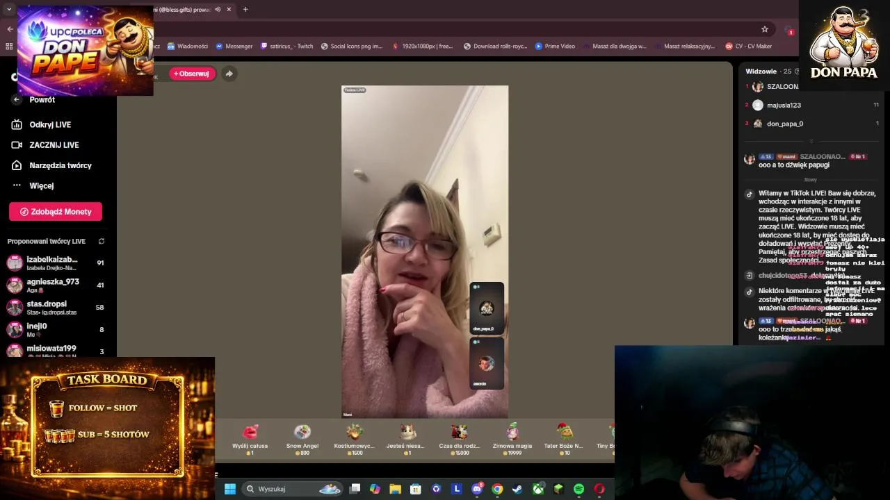This screenshot has height=500, width=890.
Task: Open Spotify from the taskbar
Action: (x=578, y=489)
